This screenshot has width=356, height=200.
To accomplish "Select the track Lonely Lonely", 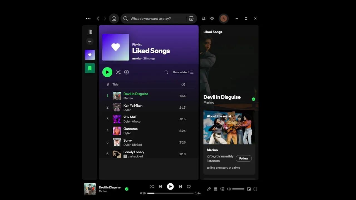I will [149, 154].
